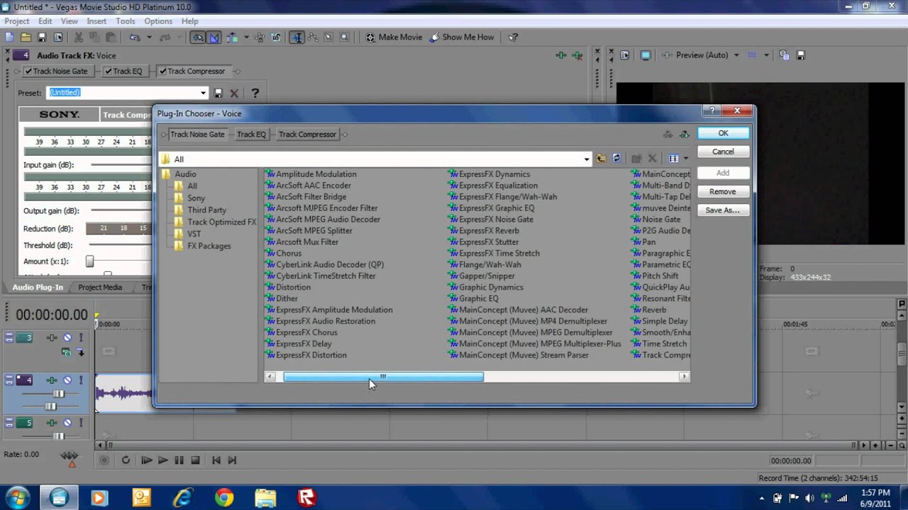The image size is (908, 510).
Task: Toggle Enable Snapping toolbar button
Action: coord(199,37)
